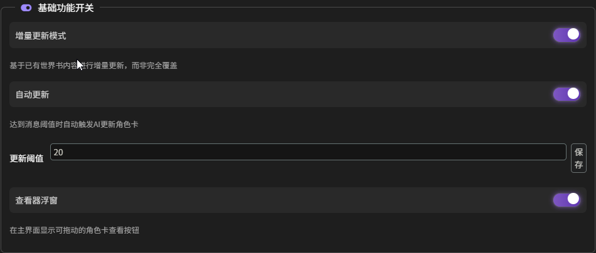Click the description about 消息阈值 auto-trigger
The image size is (596, 253).
tap(74, 125)
